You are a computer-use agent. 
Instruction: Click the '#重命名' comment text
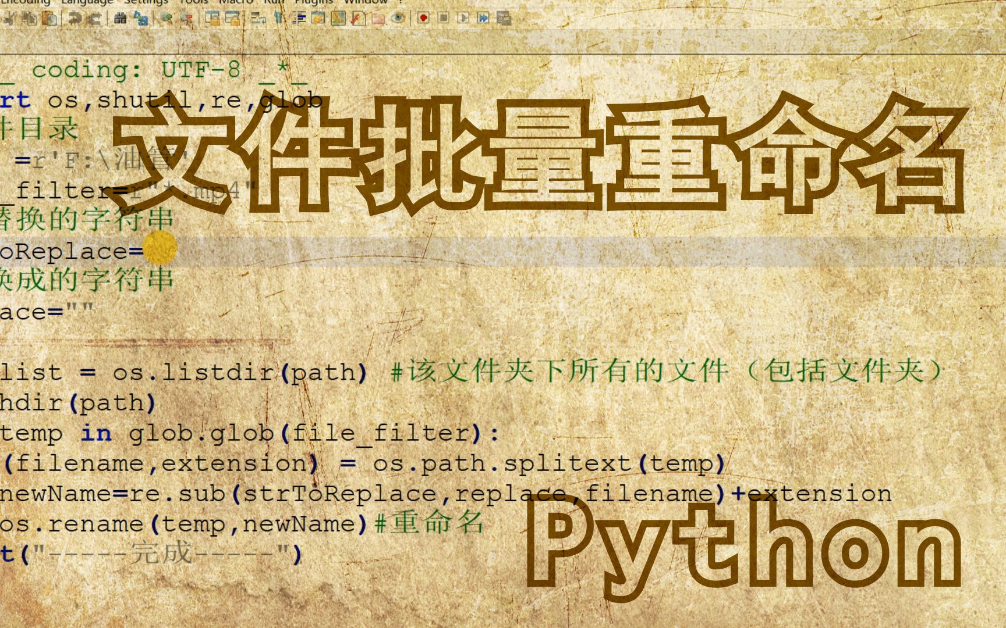428,523
